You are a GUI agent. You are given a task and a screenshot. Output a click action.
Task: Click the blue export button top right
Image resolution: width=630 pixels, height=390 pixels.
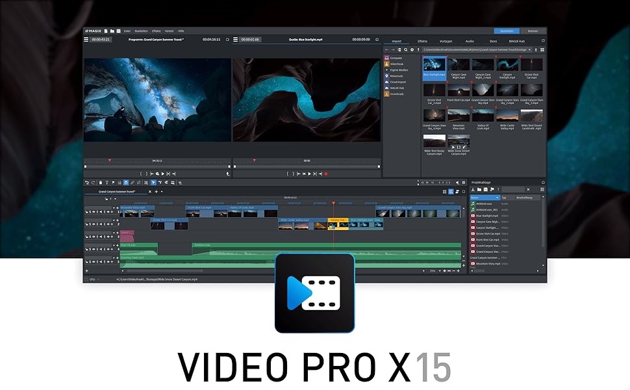(x=507, y=31)
